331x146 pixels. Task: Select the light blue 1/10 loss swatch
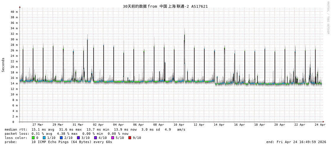[44, 138]
